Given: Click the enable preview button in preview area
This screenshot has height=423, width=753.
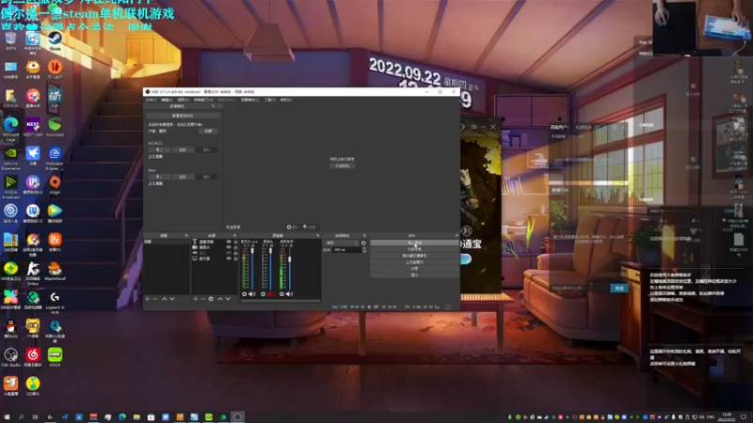Looking at the screenshot, I should coord(343,166).
